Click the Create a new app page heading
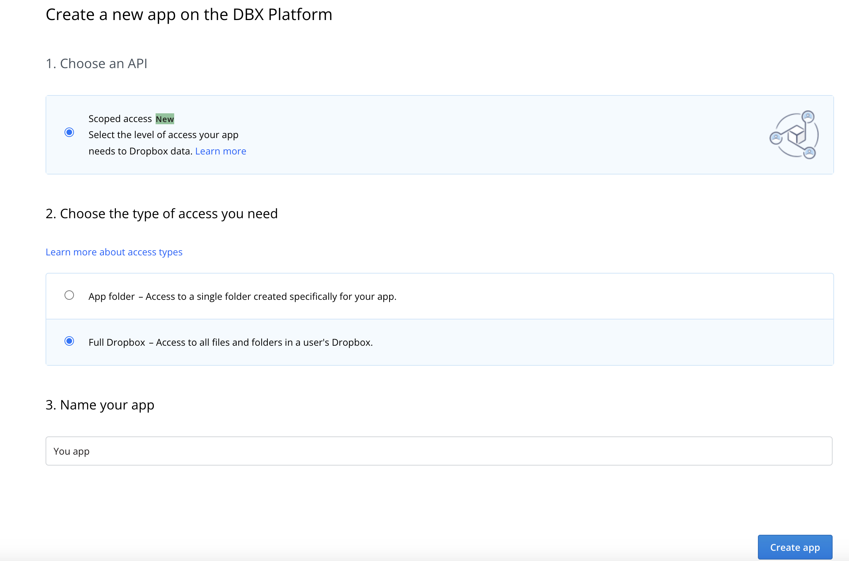Screen dimensions: 849x561 (x=189, y=15)
